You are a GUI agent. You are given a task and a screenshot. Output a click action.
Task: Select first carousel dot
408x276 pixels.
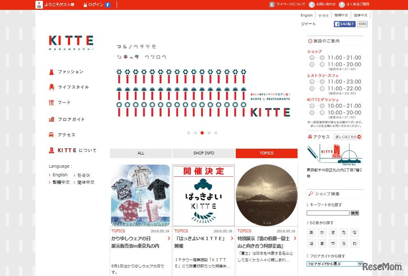click(188, 133)
